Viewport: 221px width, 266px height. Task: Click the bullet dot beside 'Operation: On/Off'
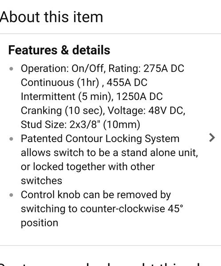point(12,69)
